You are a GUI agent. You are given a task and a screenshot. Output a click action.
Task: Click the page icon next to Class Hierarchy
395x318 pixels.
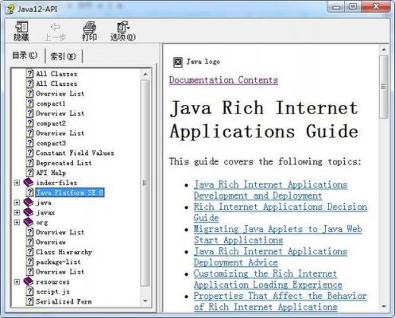coord(30,252)
